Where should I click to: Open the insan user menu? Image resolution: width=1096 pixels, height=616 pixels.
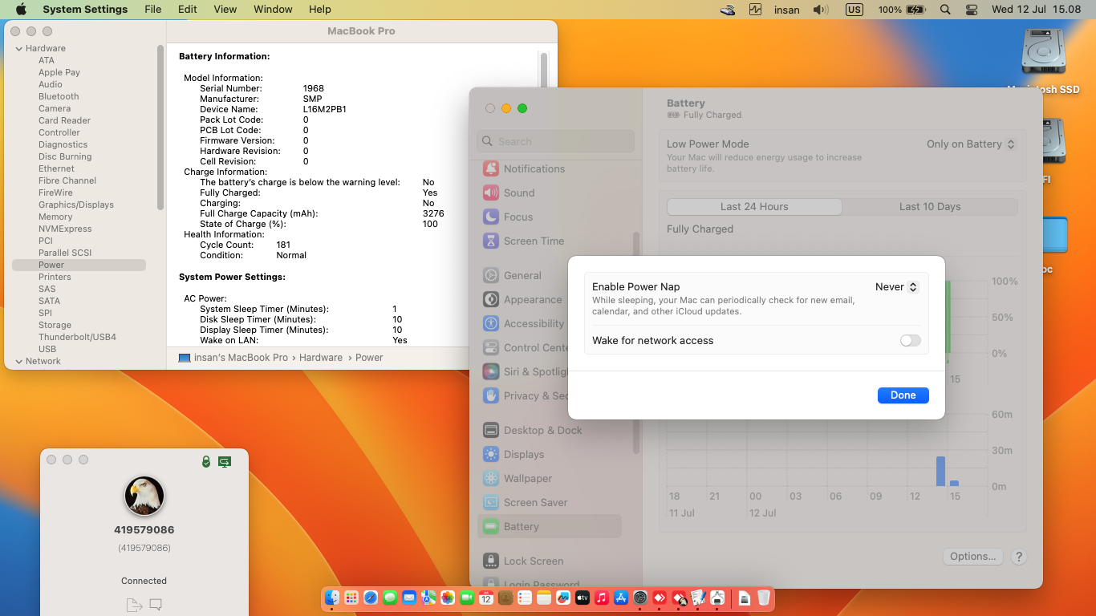coord(786,10)
